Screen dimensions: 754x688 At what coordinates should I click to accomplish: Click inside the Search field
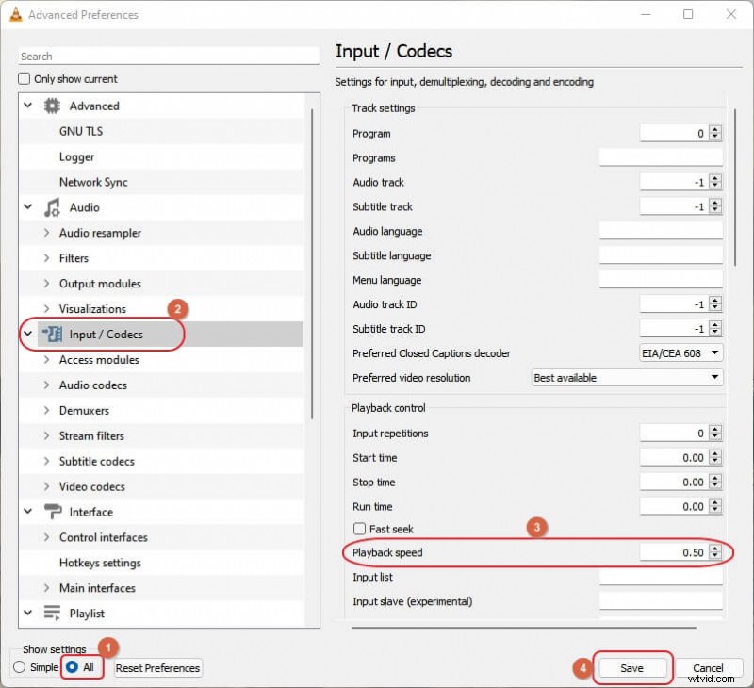coord(168,55)
